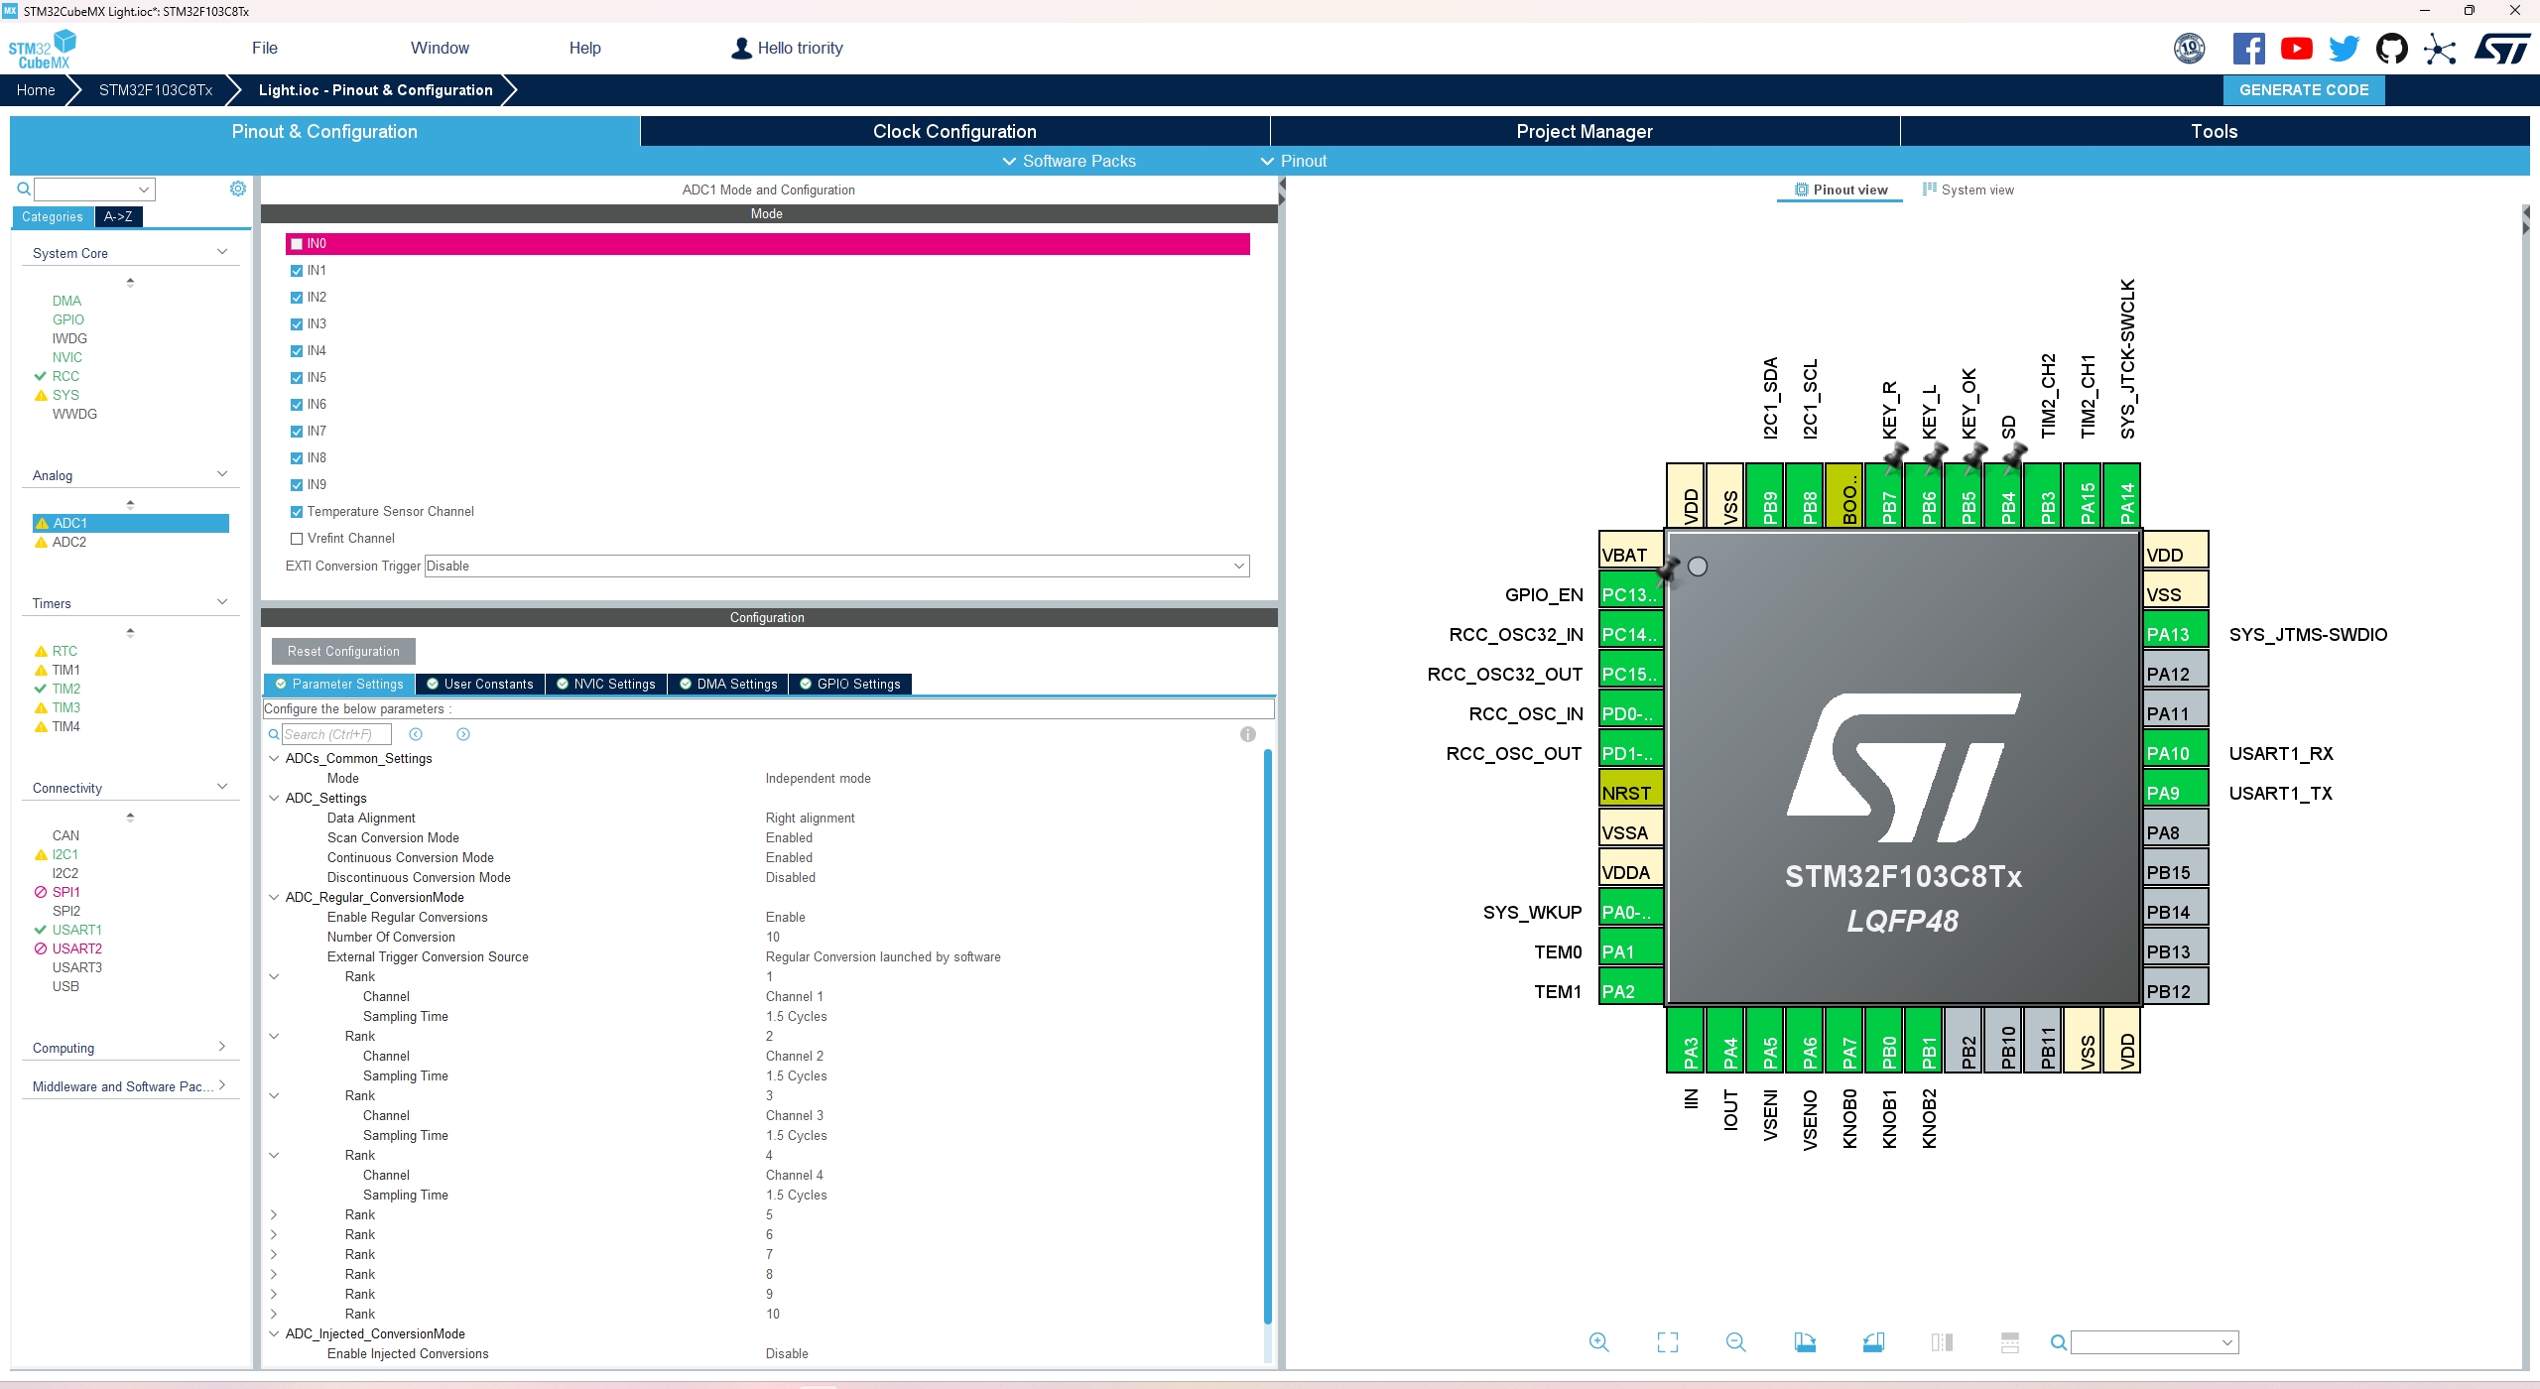
Task: Open the ST community network icon
Action: pos(2440,49)
